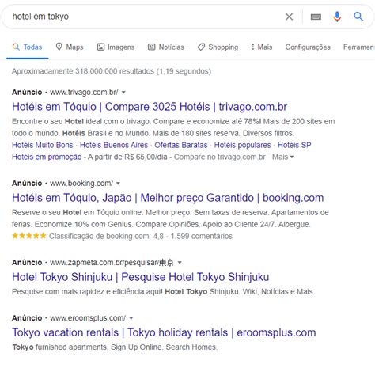Click the Imagens picture icon
375x368 pixels.
click(x=100, y=47)
